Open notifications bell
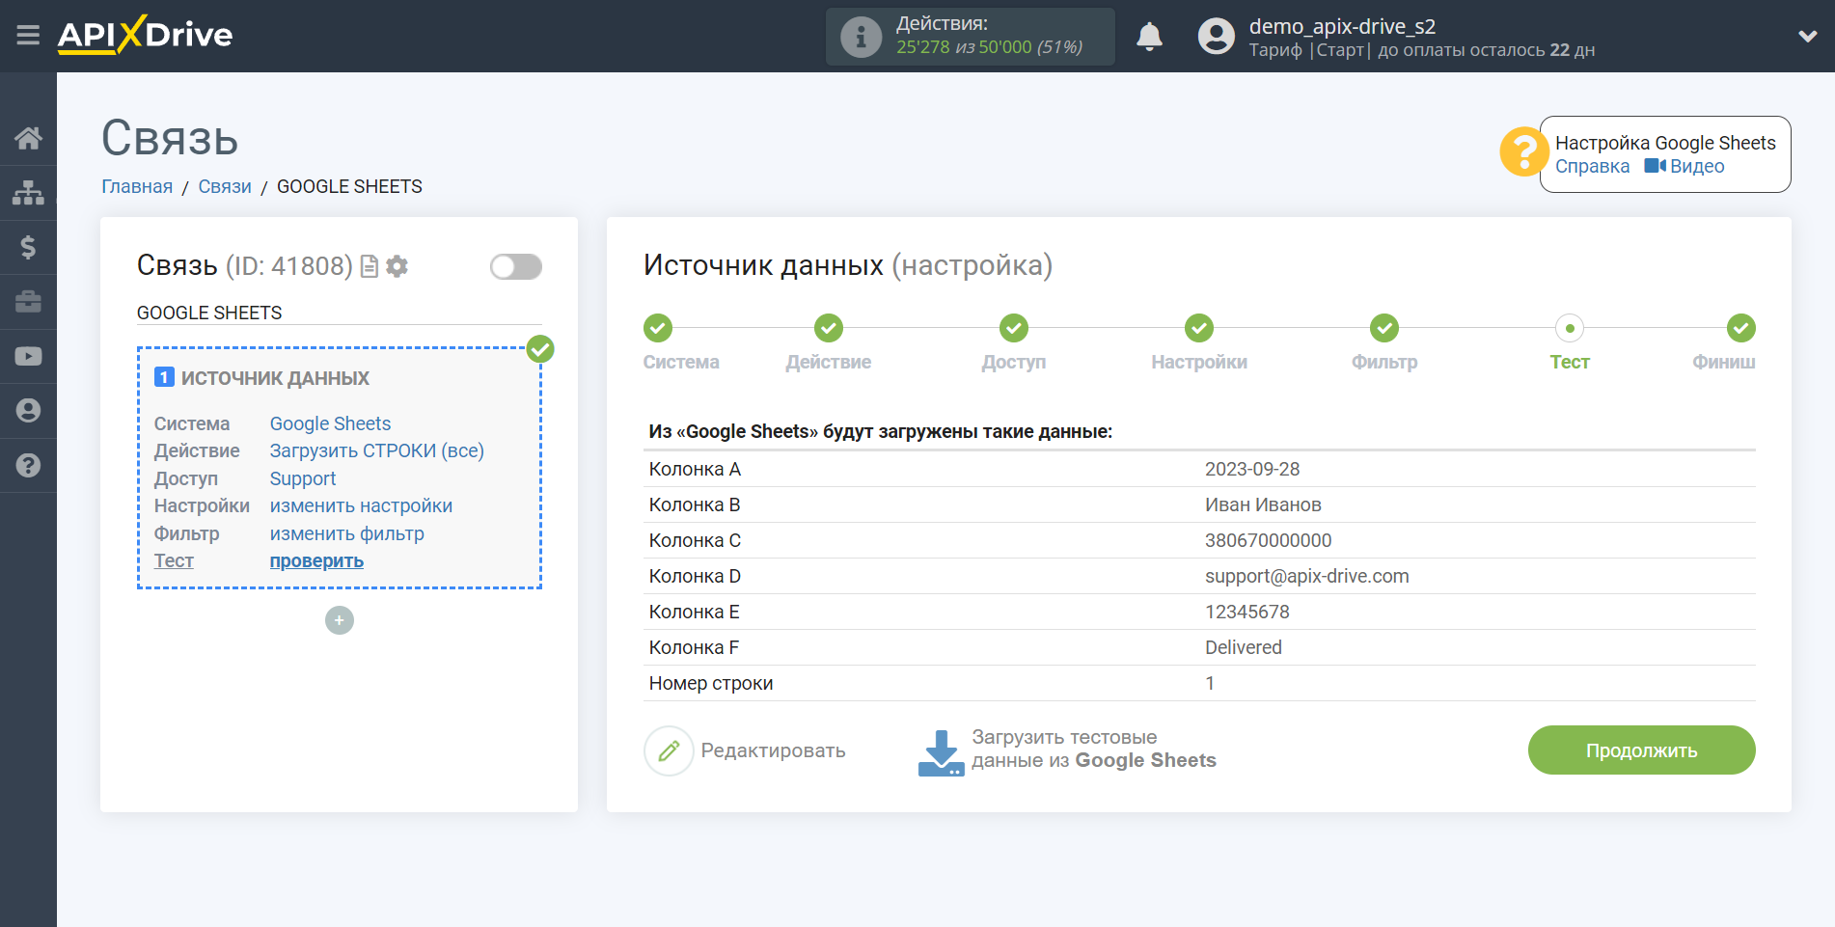1835x927 pixels. click(1149, 37)
